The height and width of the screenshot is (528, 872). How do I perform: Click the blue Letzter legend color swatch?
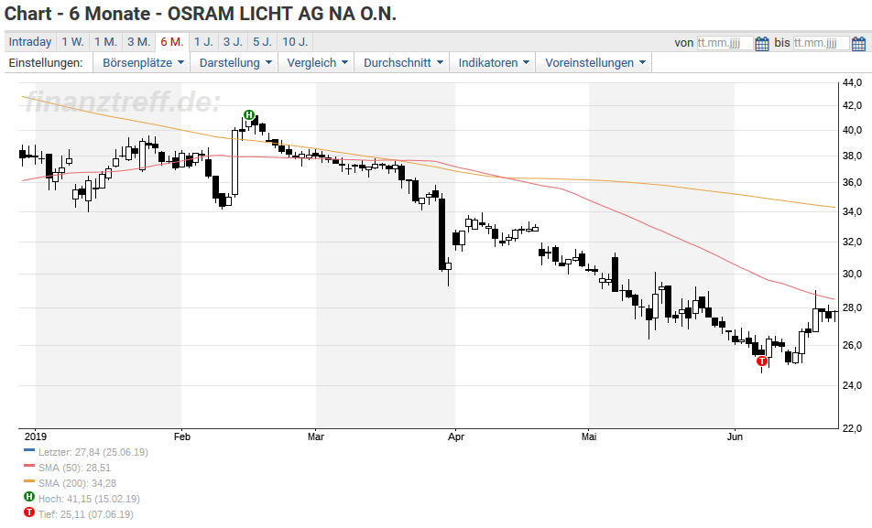(x=29, y=450)
